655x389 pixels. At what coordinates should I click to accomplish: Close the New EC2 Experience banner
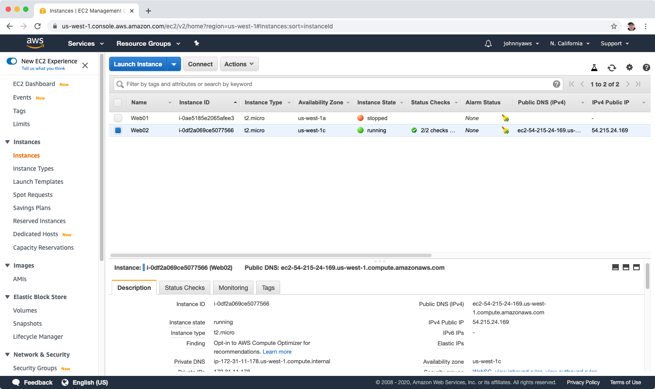click(85, 65)
